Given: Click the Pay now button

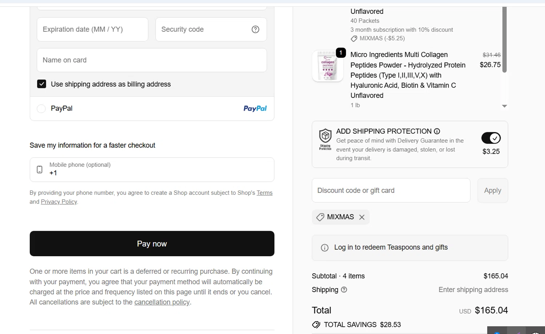Looking at the screenshot, I should 152,244.
